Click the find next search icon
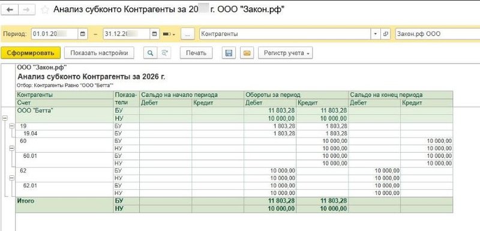 164,53
